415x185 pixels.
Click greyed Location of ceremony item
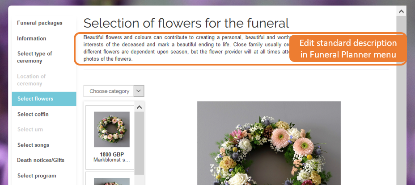click(31, 80)
